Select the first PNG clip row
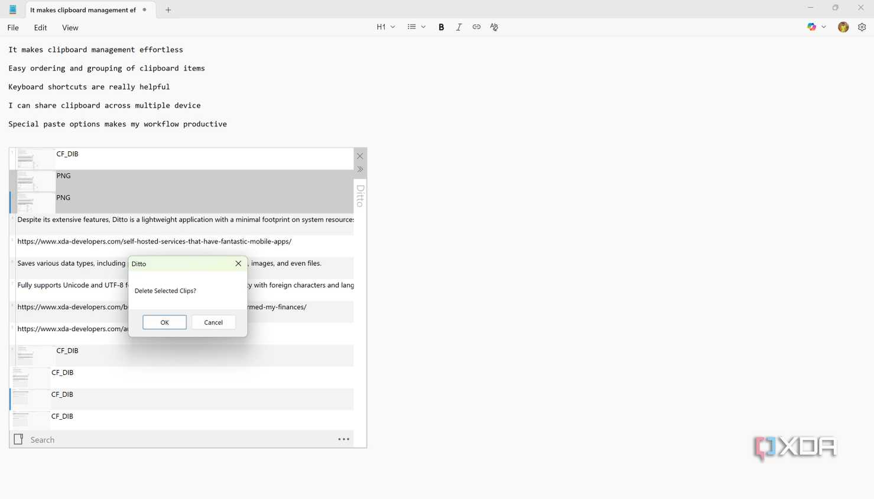874x499 pixels. [x=181, y=180]
